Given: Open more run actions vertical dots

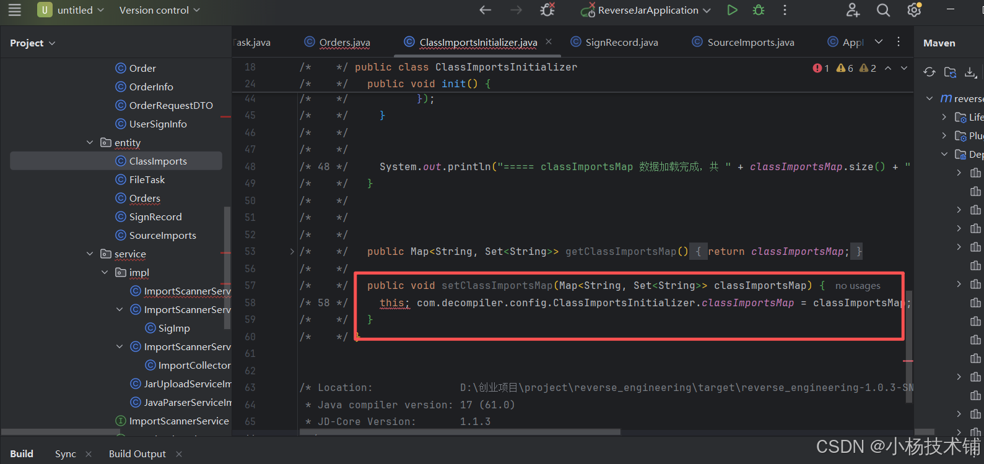Looking at the screenshot, I should pyautogui.click(x=785, y=10).
